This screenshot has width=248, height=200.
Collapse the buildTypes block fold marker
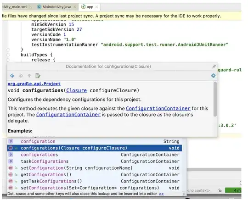tap(8, 55)
